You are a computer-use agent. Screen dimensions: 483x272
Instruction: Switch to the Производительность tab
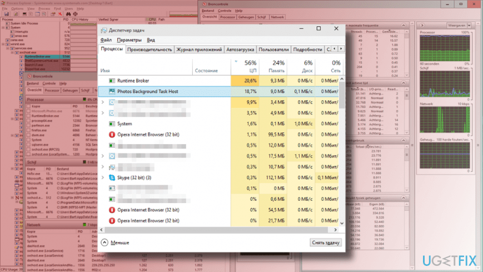tap(150, 50)
